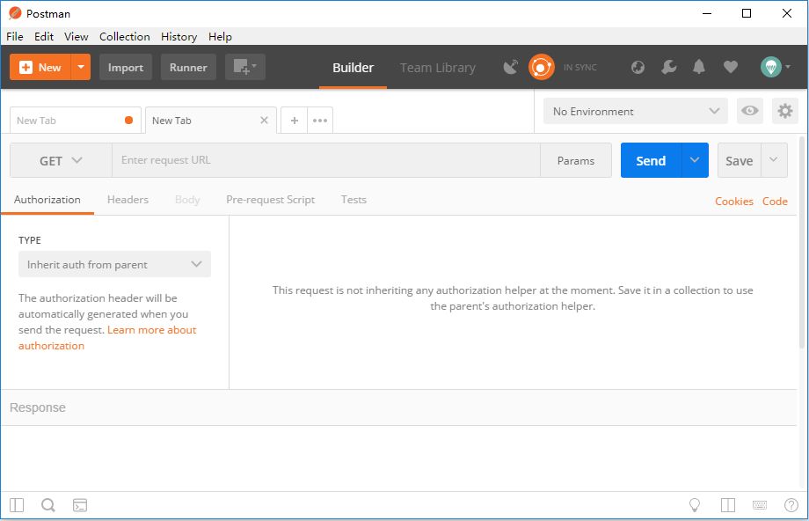Toggle the environment quick look eye icon
Viewport: 809px width, 521px height.
(x=750, y=111)
